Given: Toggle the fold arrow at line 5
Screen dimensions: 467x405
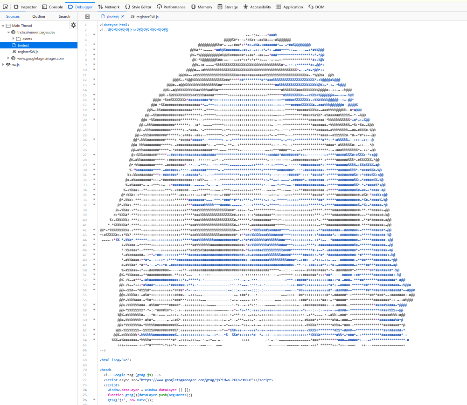Looking at the screenshot, I should [94, 45].
